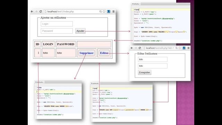Click 'Ajouter un utilisateur' legend text
Image resolution: width=222 pixels, height=125 pixels.
53,18
